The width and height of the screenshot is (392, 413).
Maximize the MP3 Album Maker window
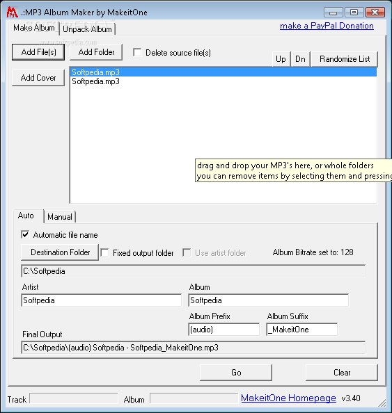tap(354, 13)
